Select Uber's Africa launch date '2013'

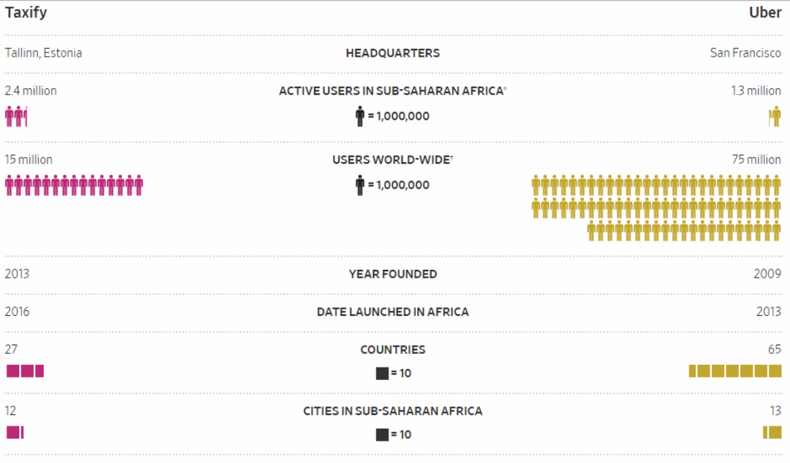point(768,312)
